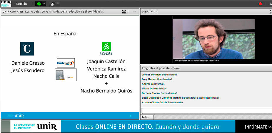272x133 pixels.
Task: Raise your hand with the status icon
Action: point(53,4)
